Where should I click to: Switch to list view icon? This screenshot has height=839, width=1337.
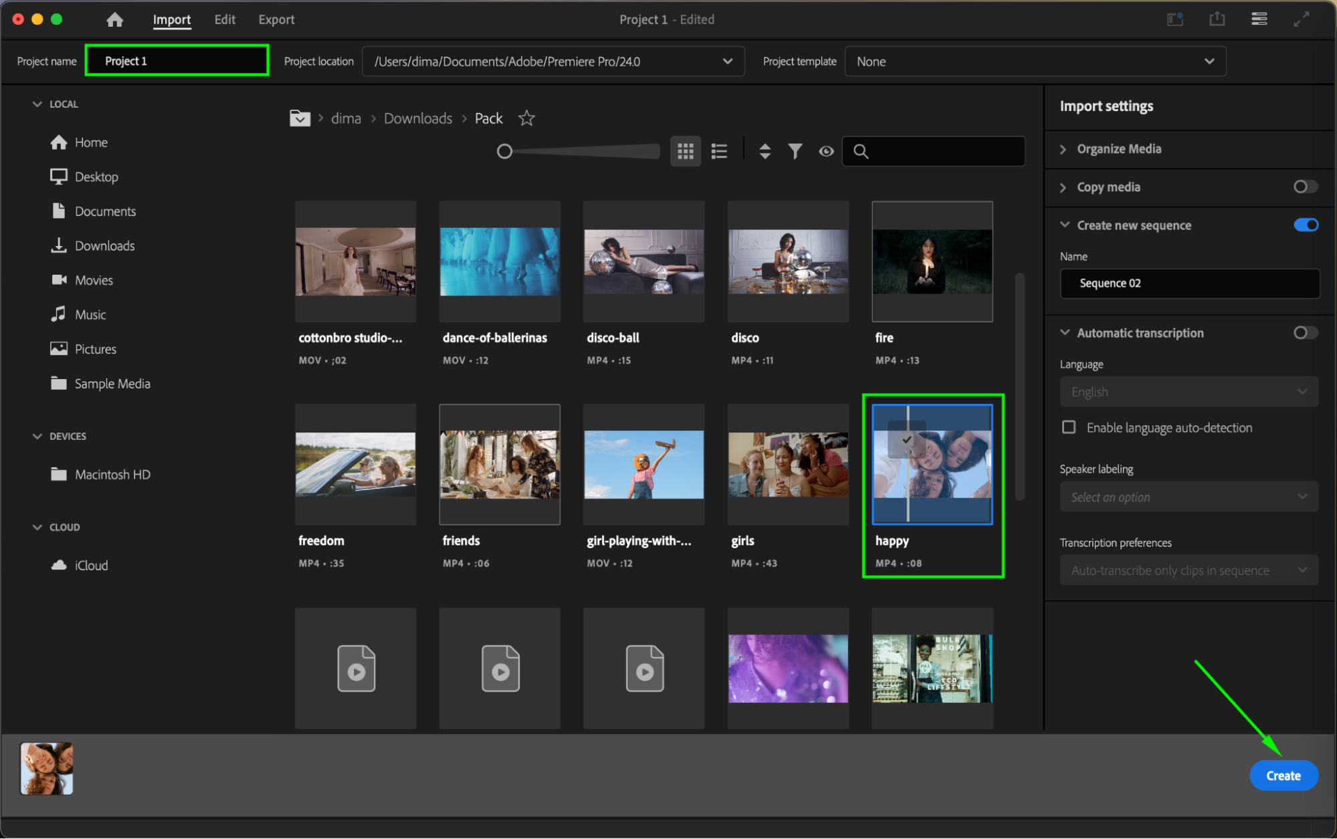click(x=719, y=151)
